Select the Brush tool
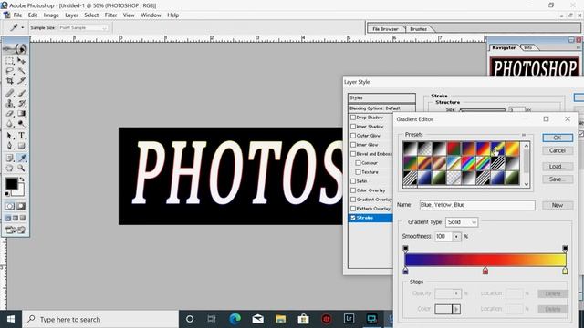This screenshot has height=328, width=584. [21, 93]
